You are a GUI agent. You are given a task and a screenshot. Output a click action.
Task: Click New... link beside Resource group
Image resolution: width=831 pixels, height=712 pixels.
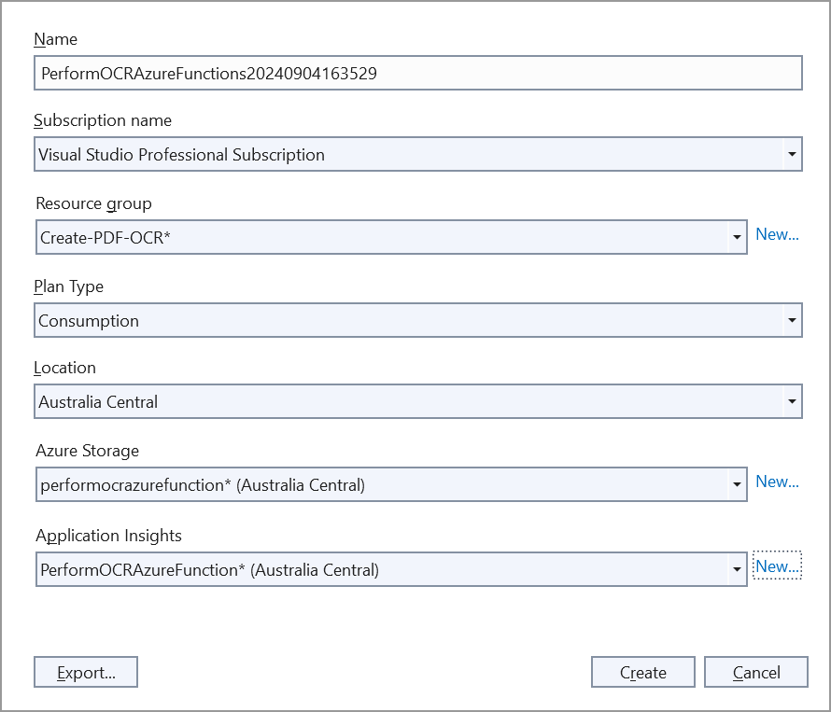(777, 234)
